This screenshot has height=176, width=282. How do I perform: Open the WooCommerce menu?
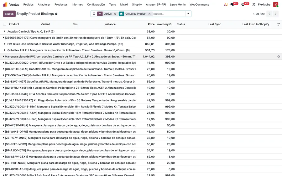coord(200,4)
